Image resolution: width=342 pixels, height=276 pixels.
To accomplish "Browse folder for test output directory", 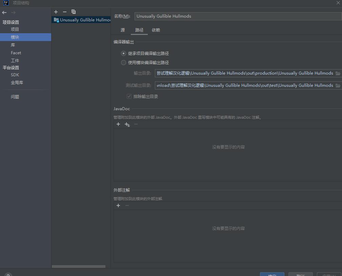I will pos(338,85).
